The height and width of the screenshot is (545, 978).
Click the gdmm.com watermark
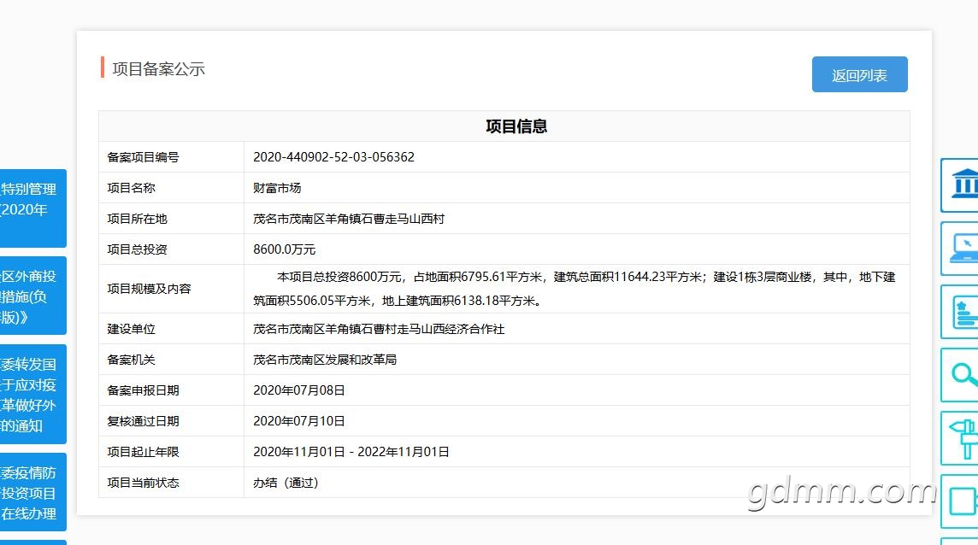point(841,491)
